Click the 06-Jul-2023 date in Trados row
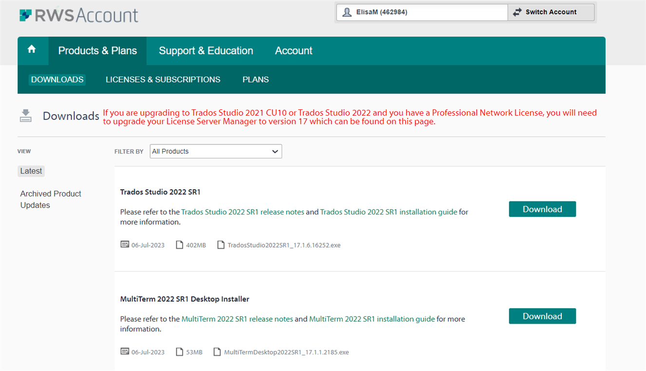Screen dimensions: 646x371 click(x=148, y=245)
